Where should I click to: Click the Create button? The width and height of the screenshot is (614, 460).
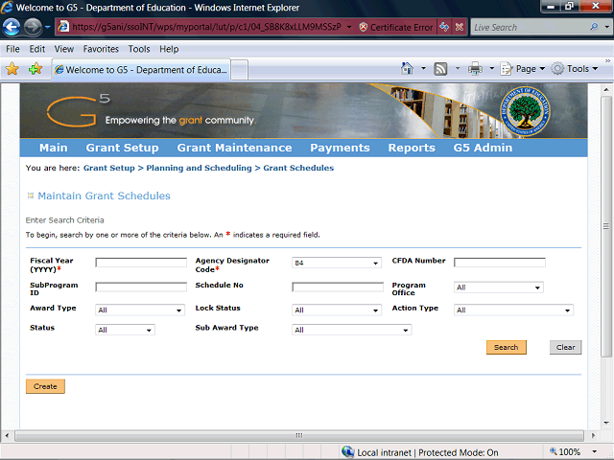(x=45, y=386)
